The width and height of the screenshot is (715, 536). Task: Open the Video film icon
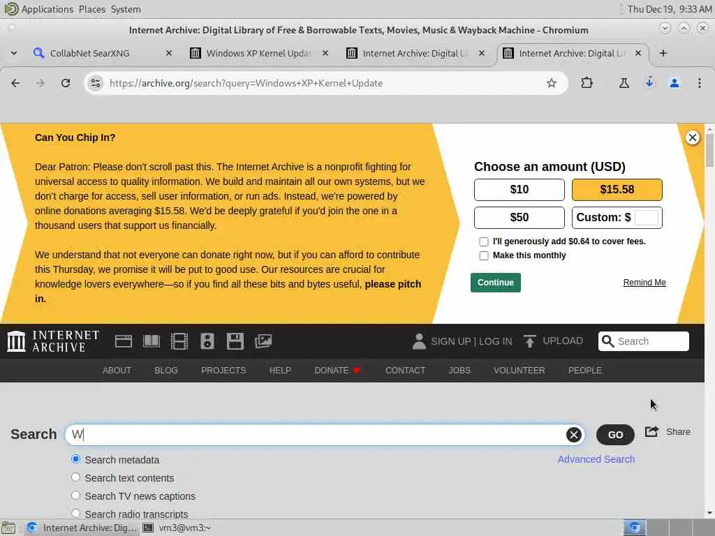[x=179, y=341]
